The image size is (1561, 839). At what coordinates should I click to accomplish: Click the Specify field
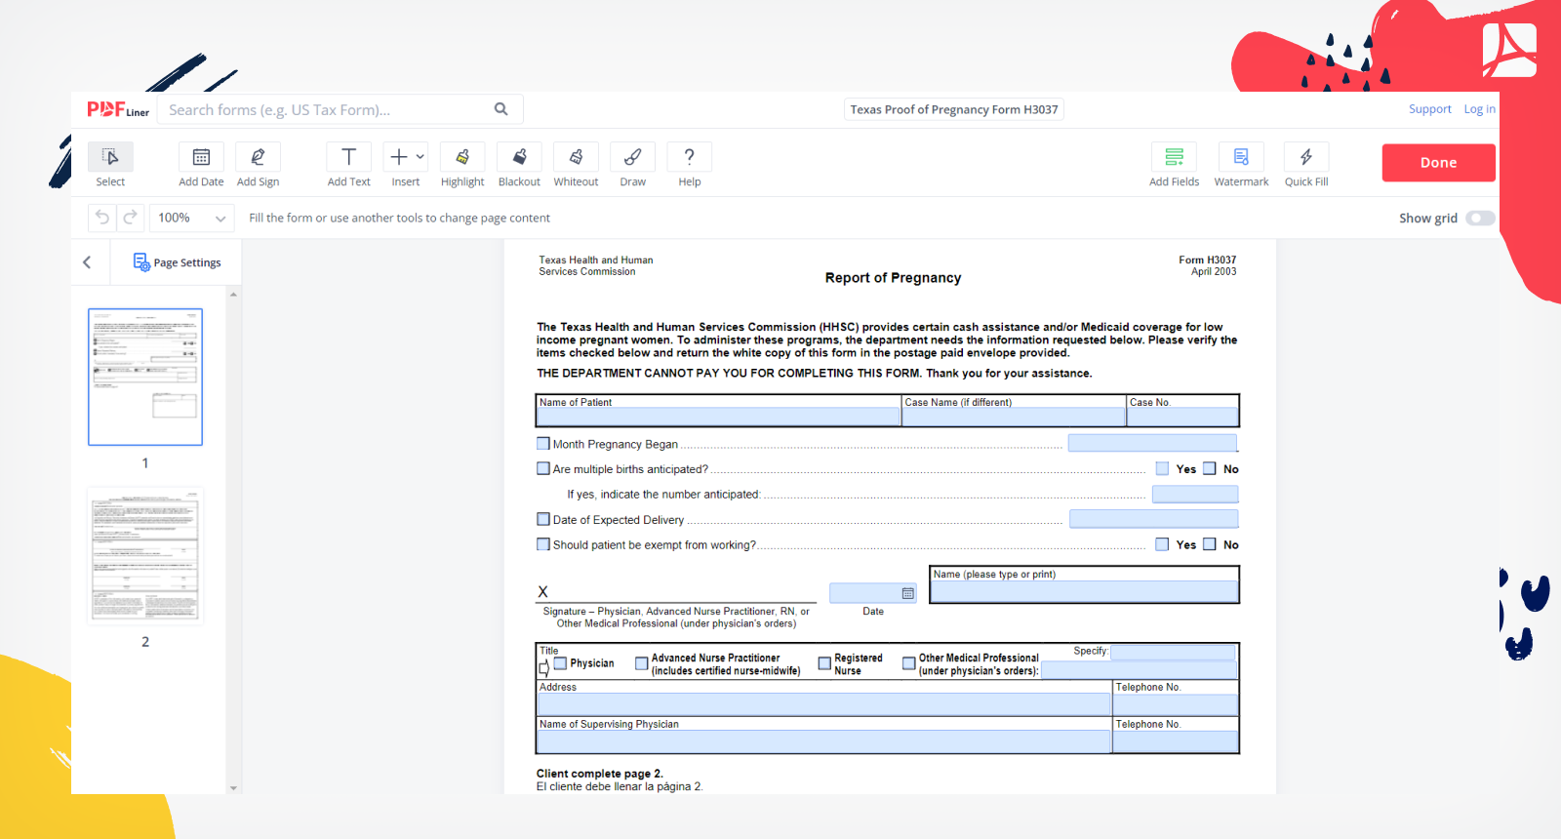pyautogui.click(x=1173, y=652)
